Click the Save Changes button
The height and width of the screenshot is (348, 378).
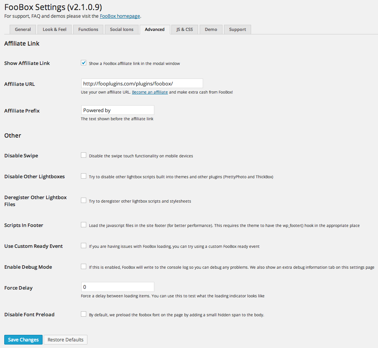coord(23,339)
